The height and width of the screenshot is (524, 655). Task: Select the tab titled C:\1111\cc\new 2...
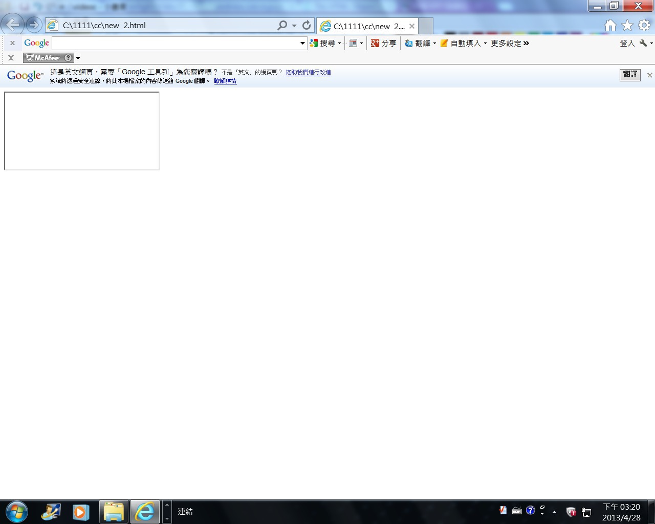click(367, 26)
